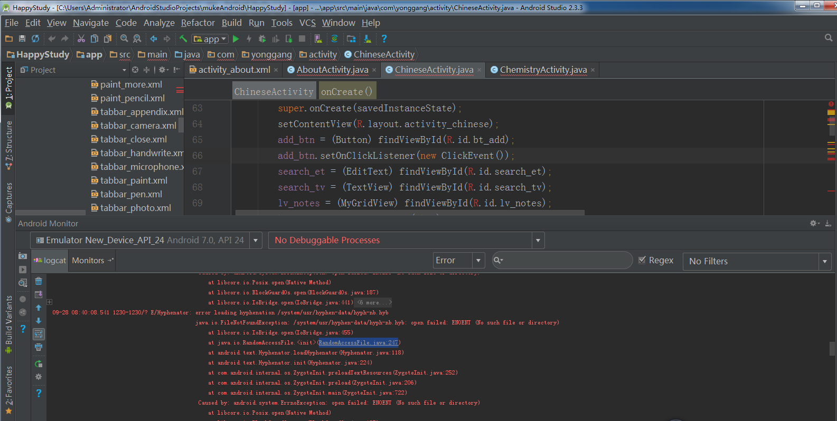Navigate back with the blue arrow
This screenshot has width=837, height=421.
coord(154,39)
